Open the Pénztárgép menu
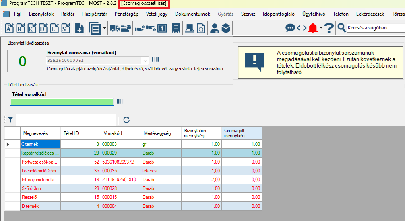Viewport: 405px width, 221px height. click(x=126, y=14)
